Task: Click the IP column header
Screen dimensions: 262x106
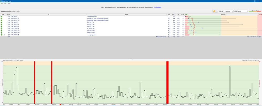Action: point(49,14)
